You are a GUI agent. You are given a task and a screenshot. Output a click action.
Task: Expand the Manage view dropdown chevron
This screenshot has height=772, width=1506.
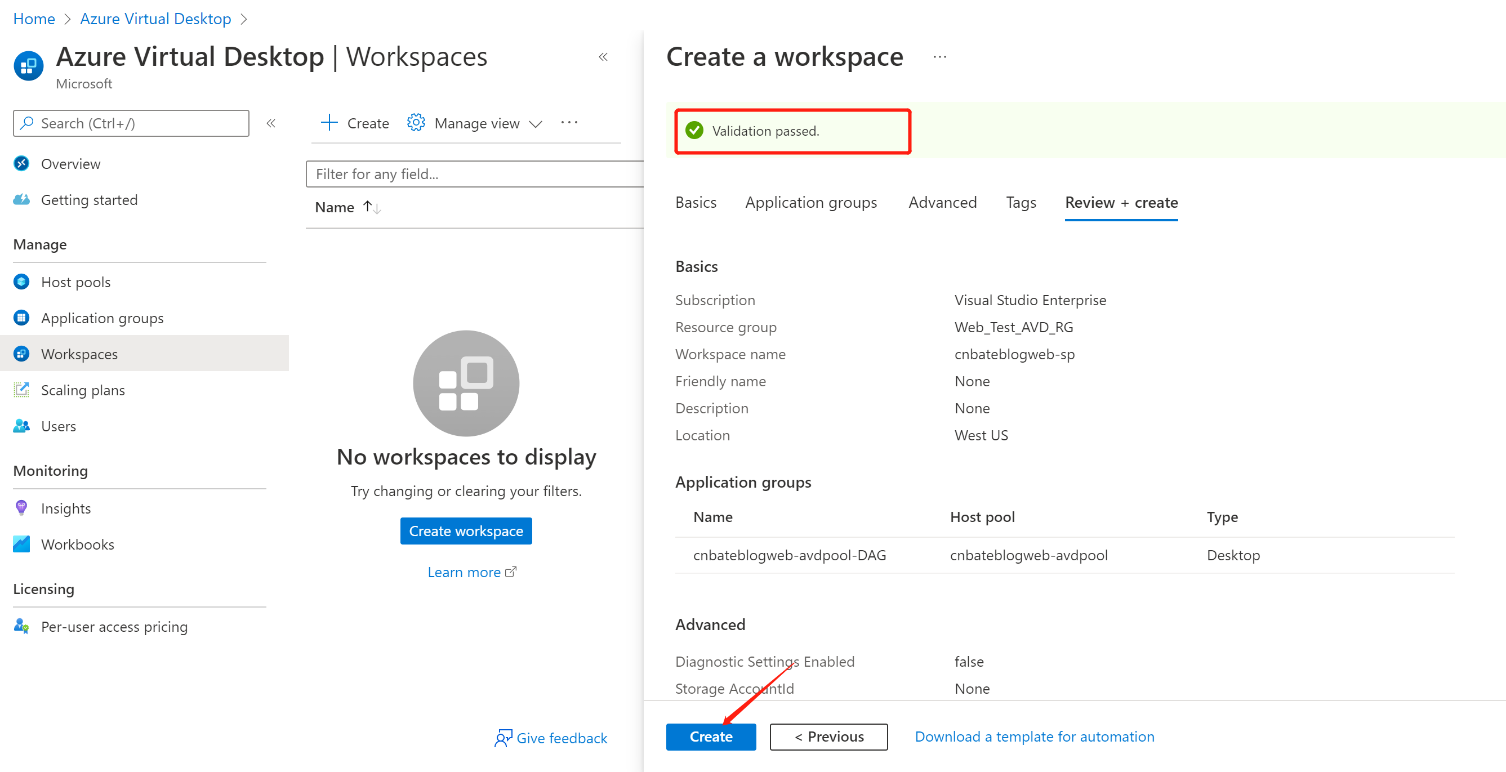click(536, 124)
